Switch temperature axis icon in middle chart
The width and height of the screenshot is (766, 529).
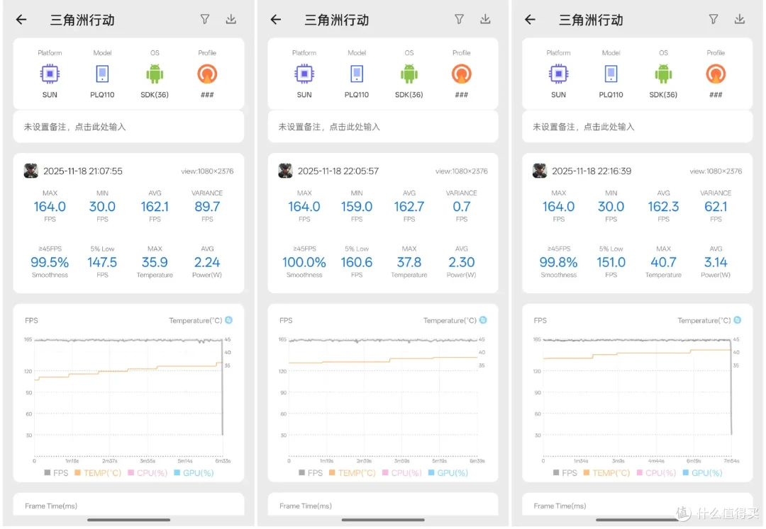point(483,320)
